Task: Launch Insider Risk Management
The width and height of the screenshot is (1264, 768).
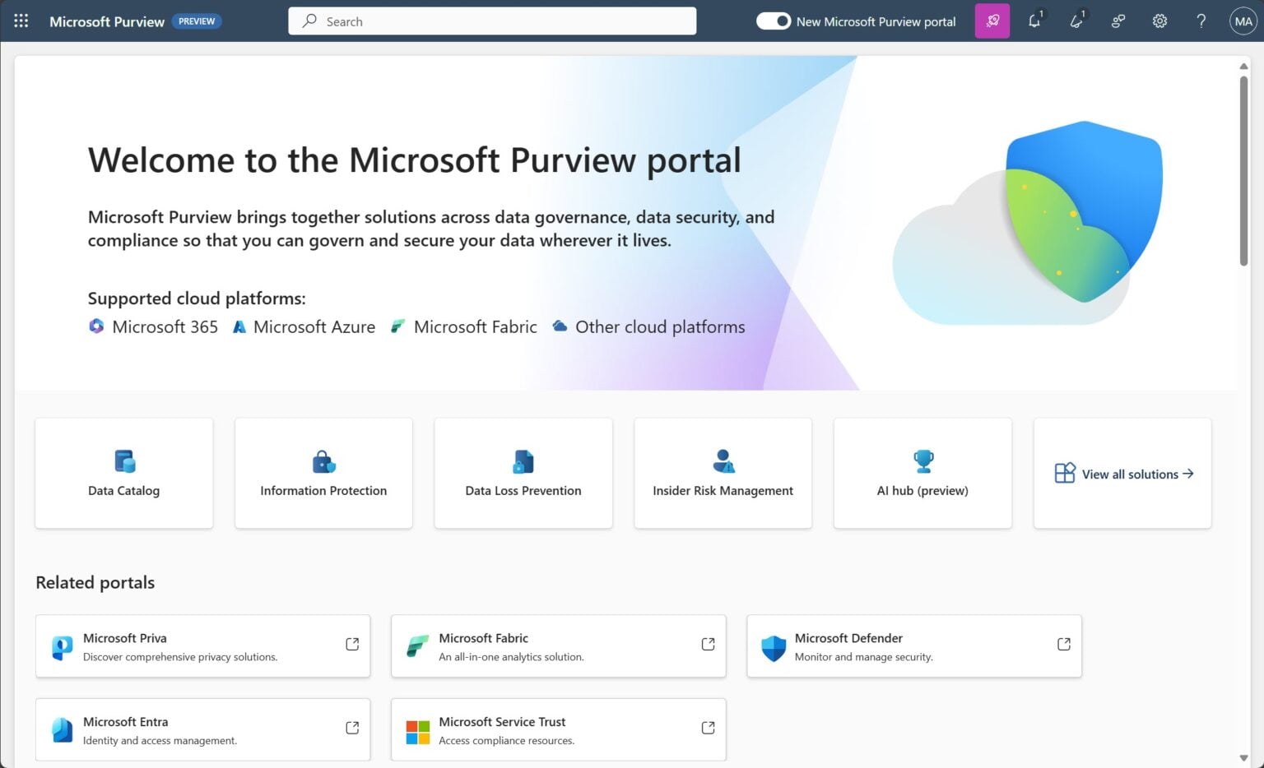Action: click(x=723, y=473)
